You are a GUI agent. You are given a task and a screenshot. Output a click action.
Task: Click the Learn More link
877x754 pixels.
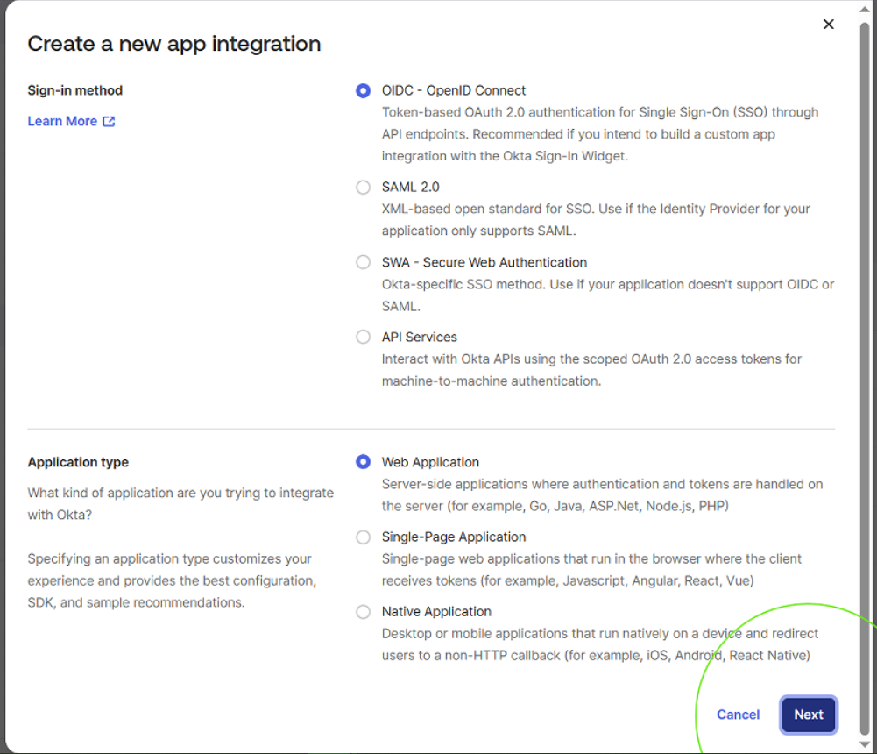[71, 122]
